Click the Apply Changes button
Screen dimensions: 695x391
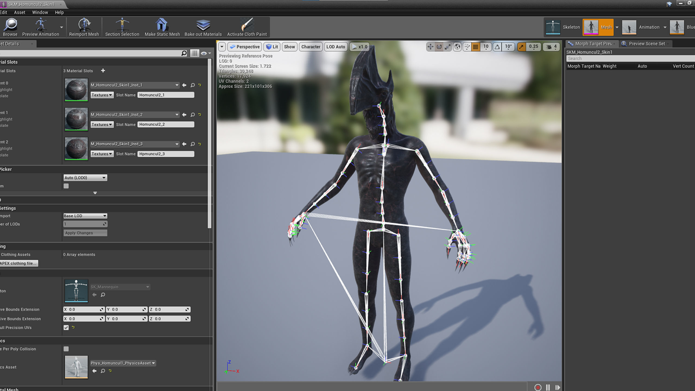85,233
